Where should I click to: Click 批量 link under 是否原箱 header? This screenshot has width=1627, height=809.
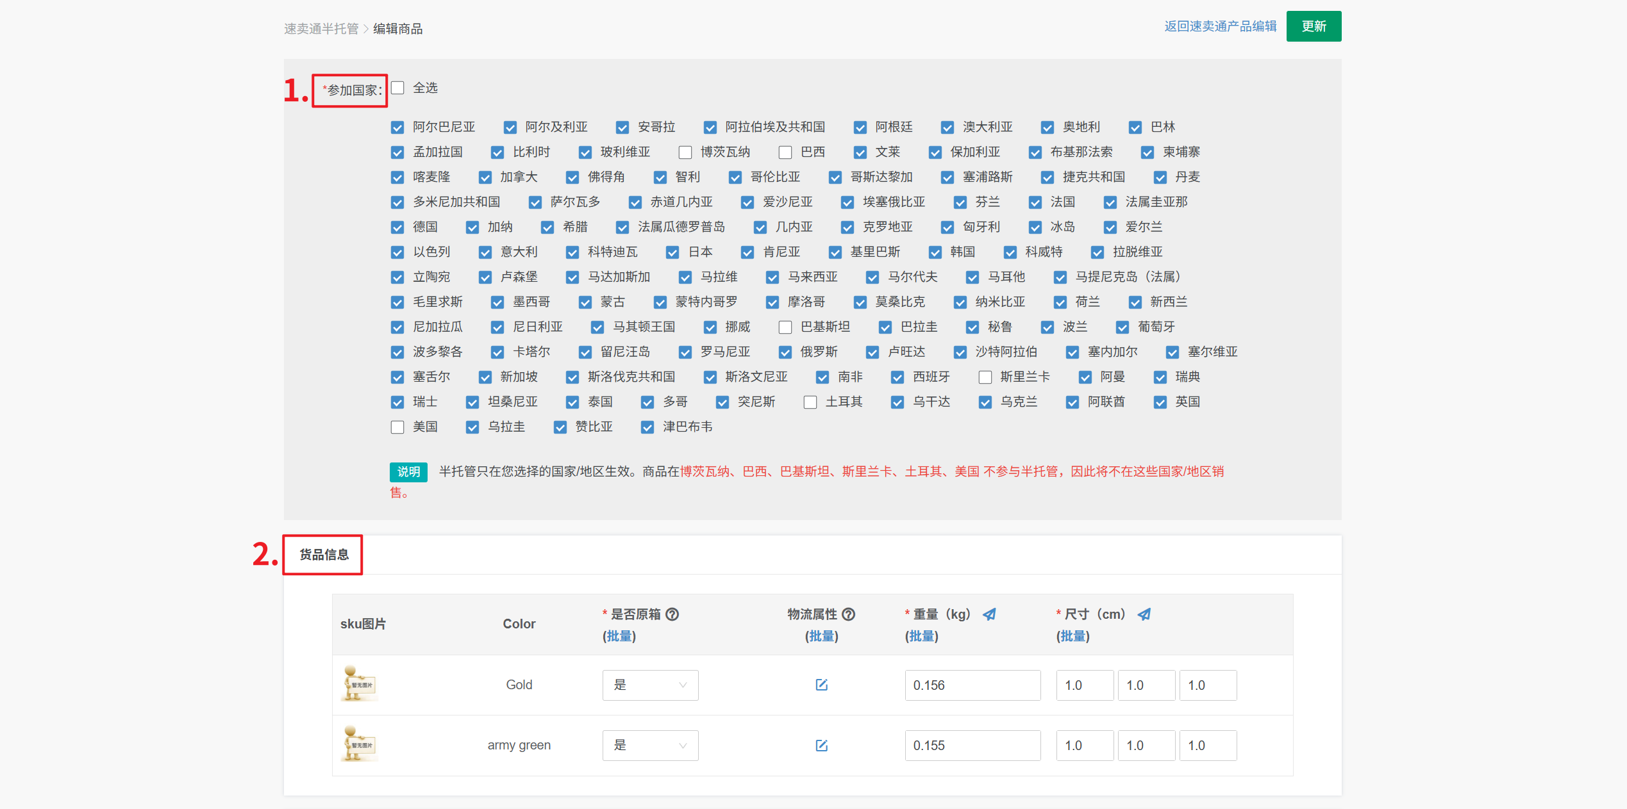619,636
